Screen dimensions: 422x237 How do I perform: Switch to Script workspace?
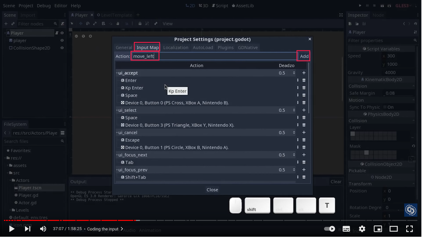(220, 6)
